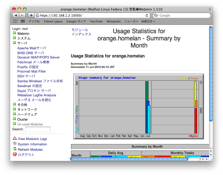Select YouTube in the bookmarks bar
This screenshot has height=175, width=223.
pyautogui.click(x=96, y=21)
